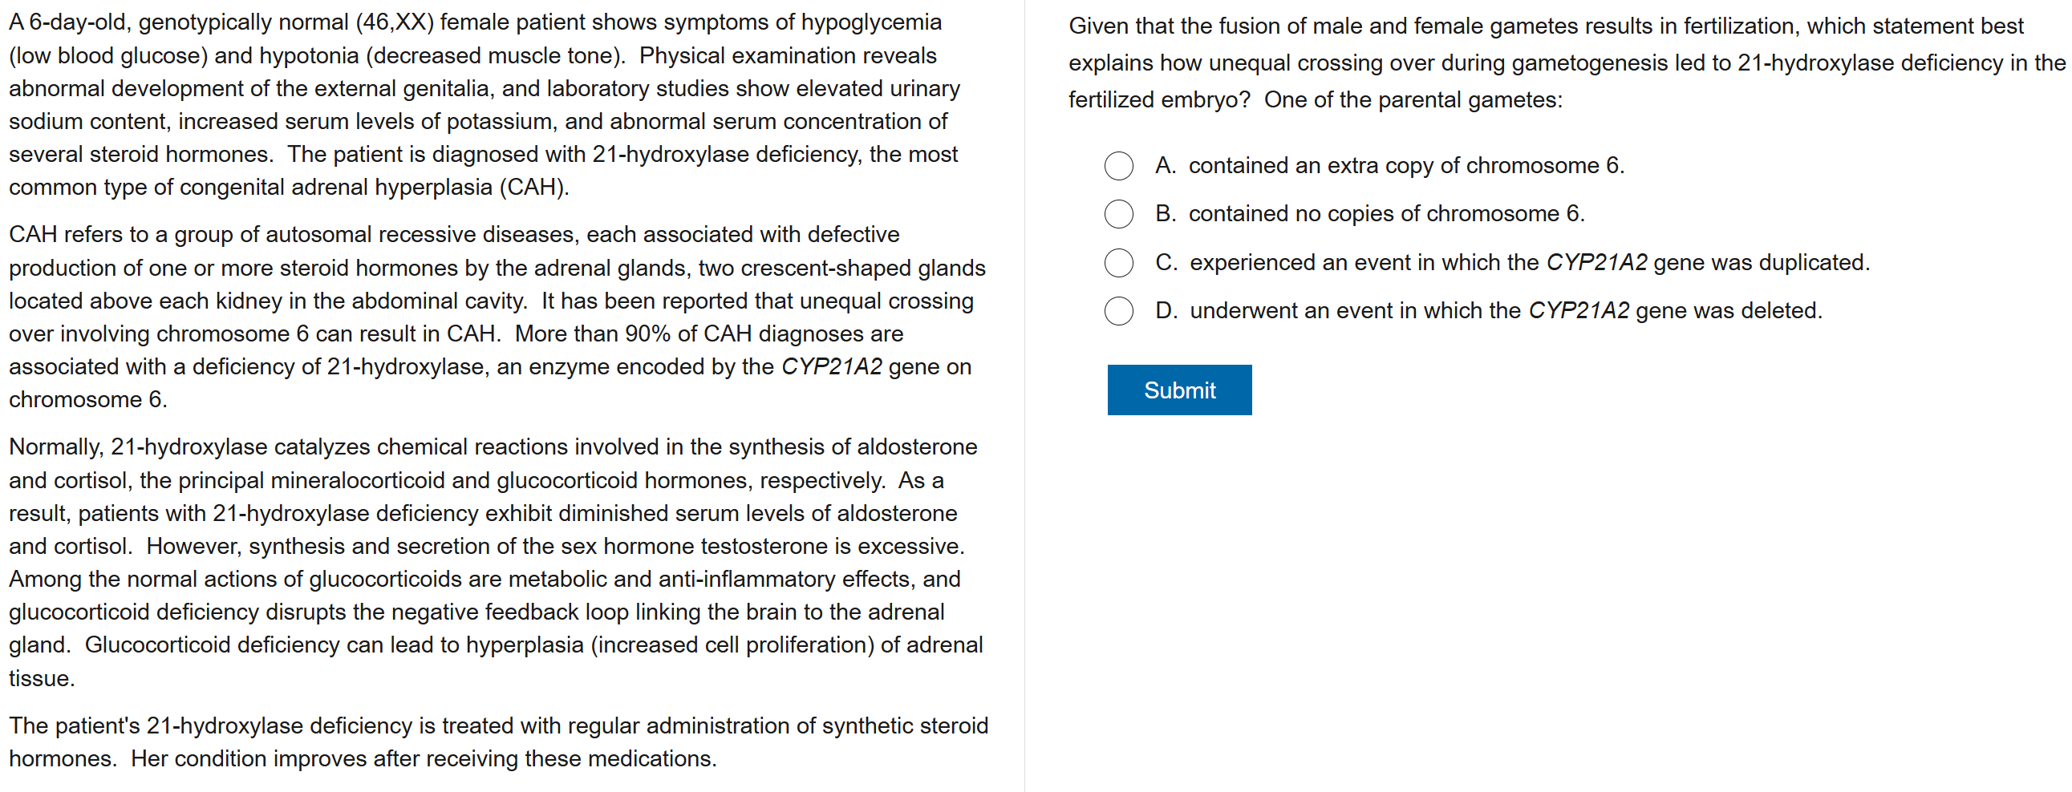
Task: Click the phrase 'One of the parental gametes:'
Action: click(x=1413, y=99)
